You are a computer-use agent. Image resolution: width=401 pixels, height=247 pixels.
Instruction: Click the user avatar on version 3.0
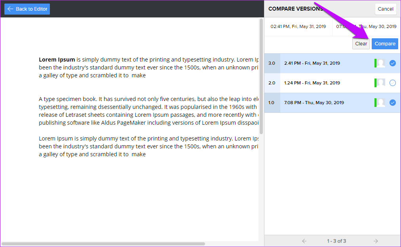(x=381, y=63)
